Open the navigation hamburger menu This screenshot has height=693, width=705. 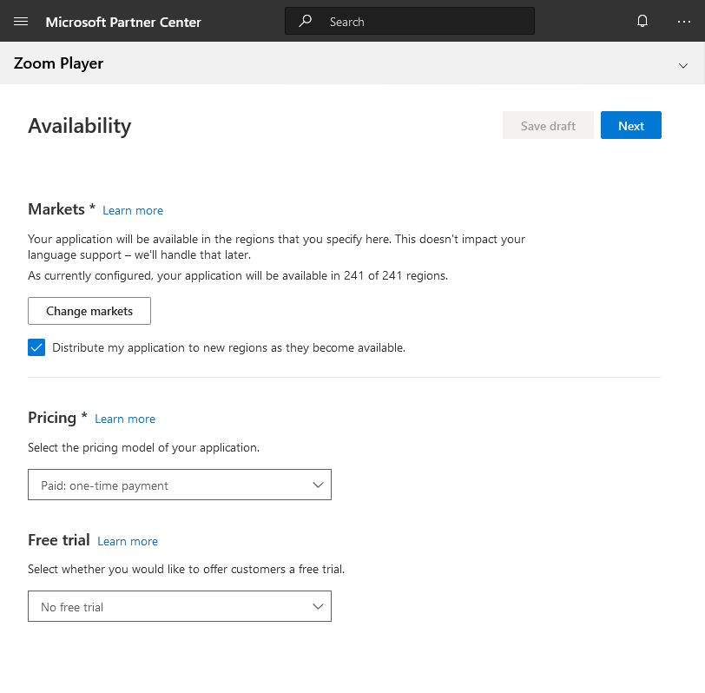pos(21,21)
